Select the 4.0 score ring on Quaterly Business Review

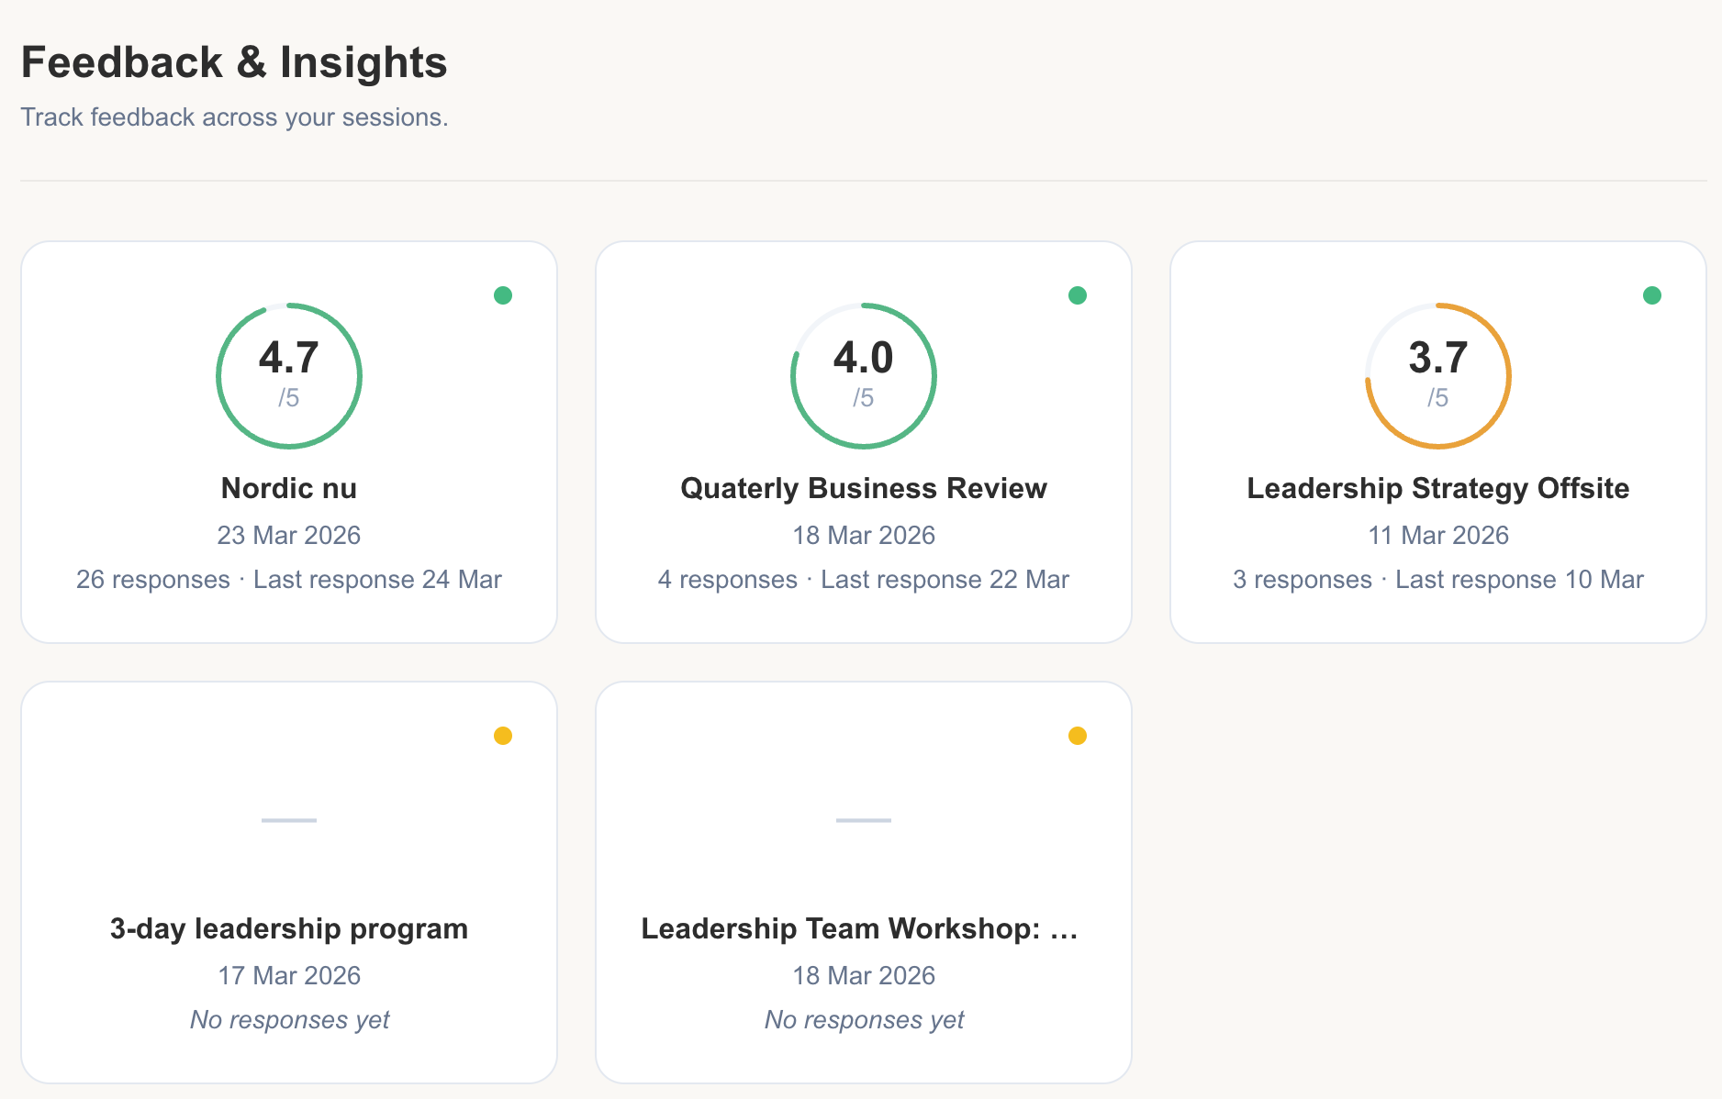(863, 375)
